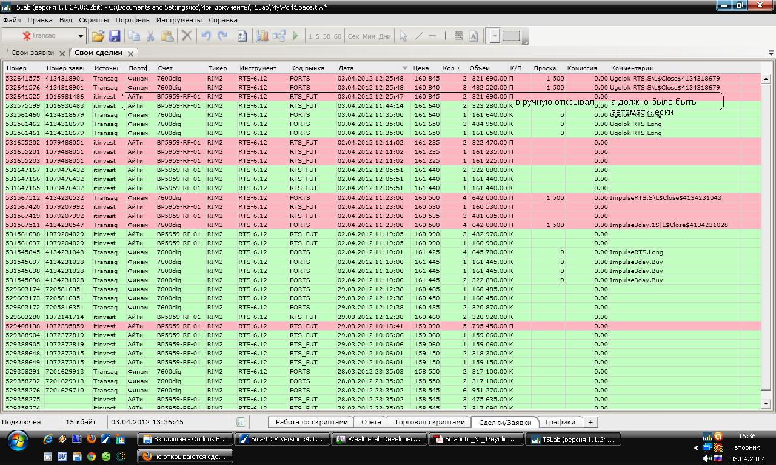Image resolution: width=776 pixels, height=465 pixels.
Task: Click the Open folder icon in toolbar
Action: [x=98, y=36]
